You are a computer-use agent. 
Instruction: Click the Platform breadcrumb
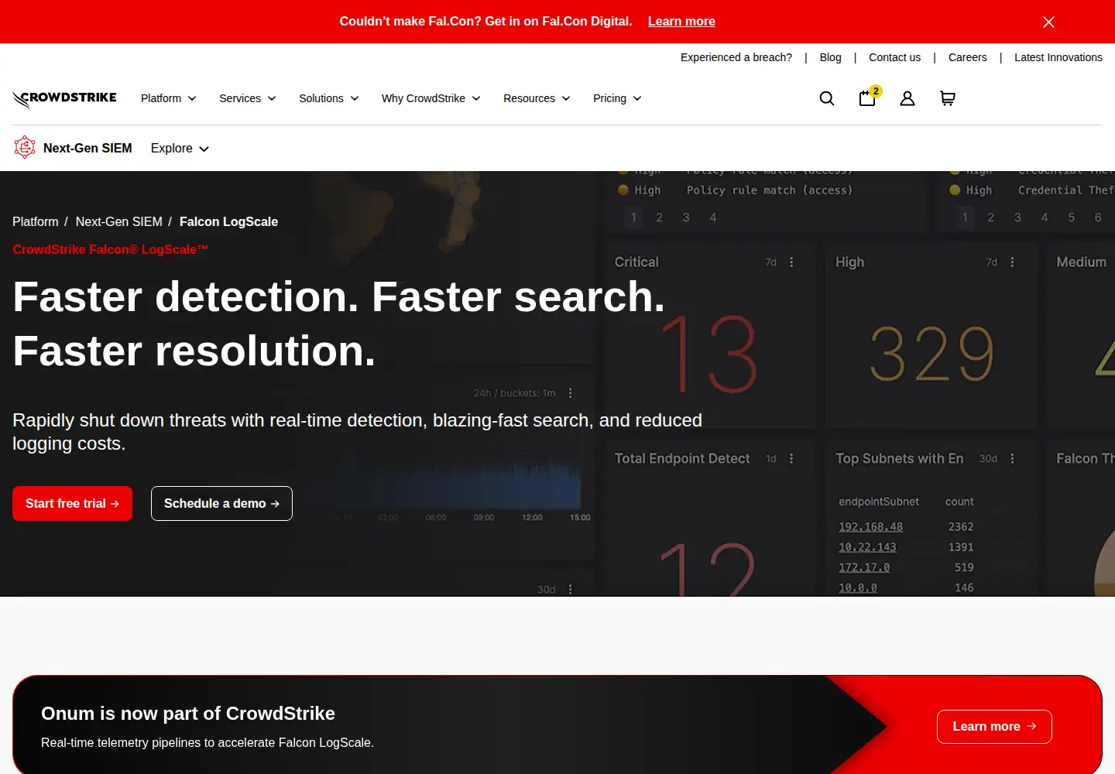(36, 221)
